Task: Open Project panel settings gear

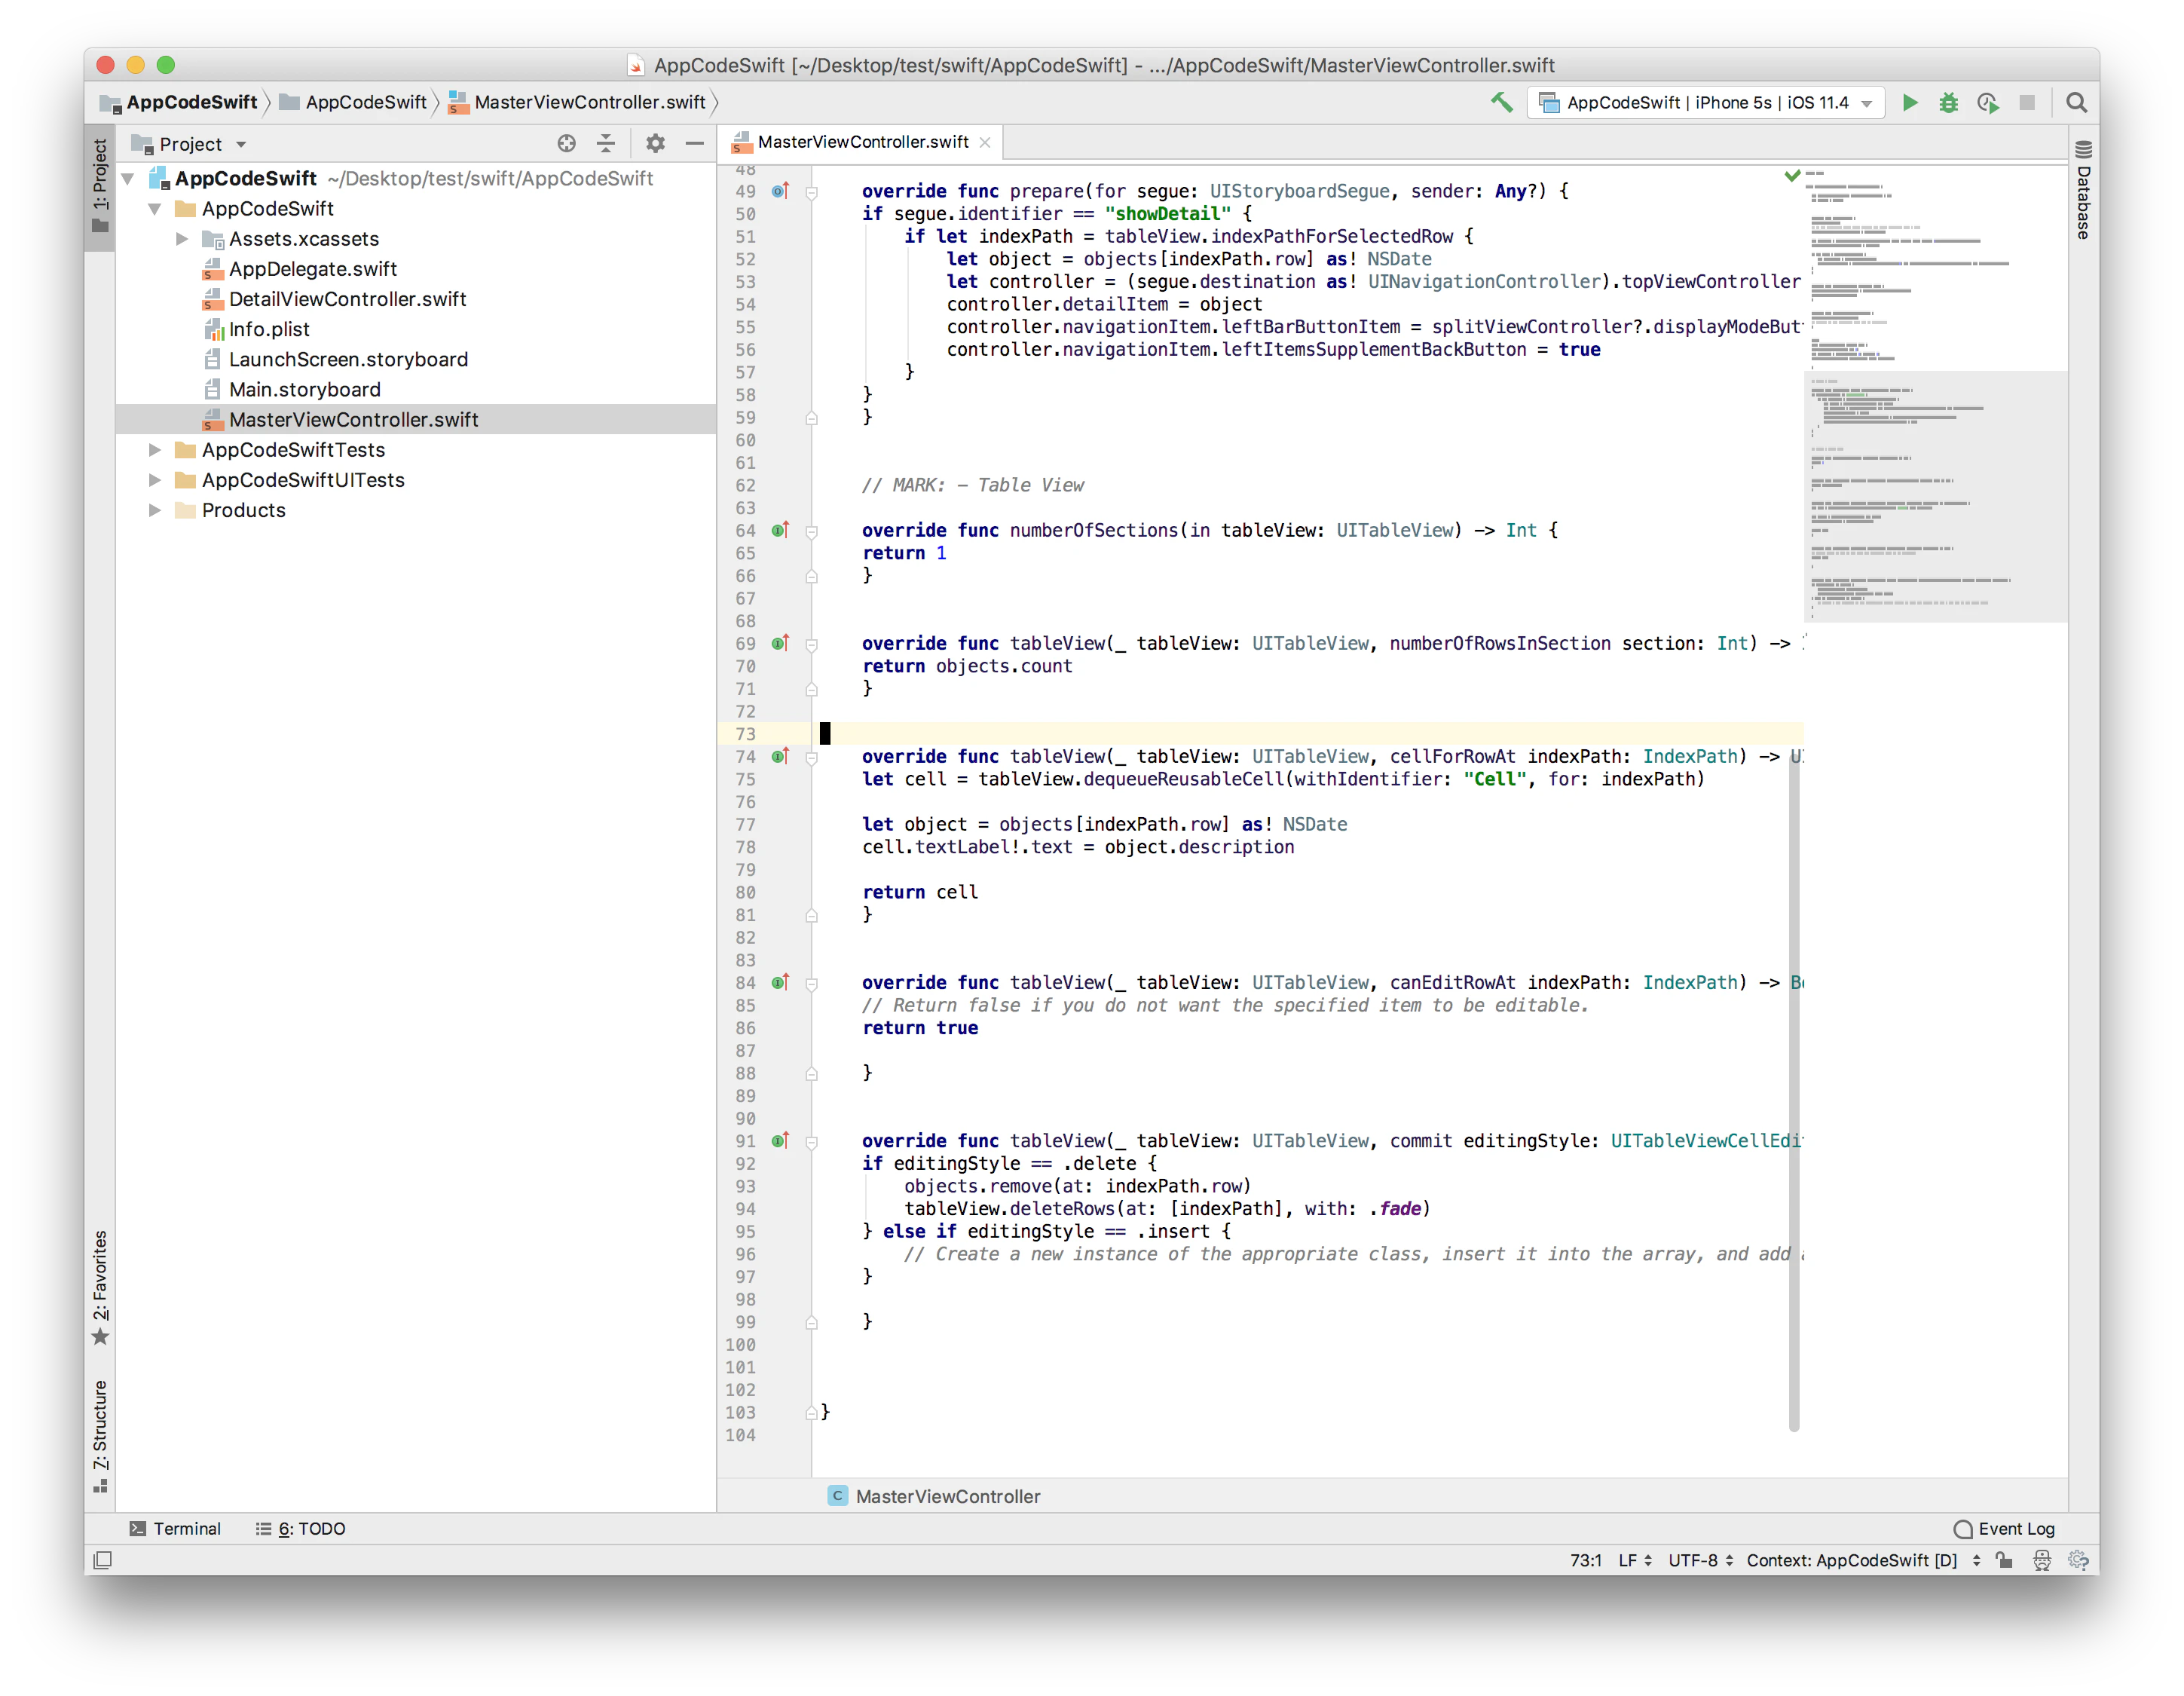Action: (x=655, y=143)
